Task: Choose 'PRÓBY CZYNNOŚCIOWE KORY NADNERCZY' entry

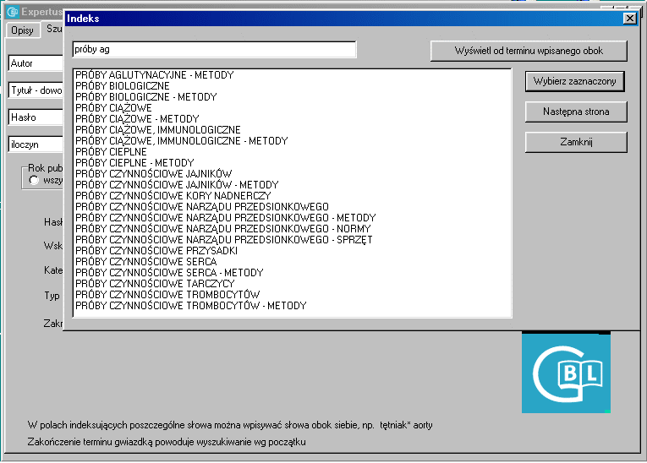Action: pos(173,196)
